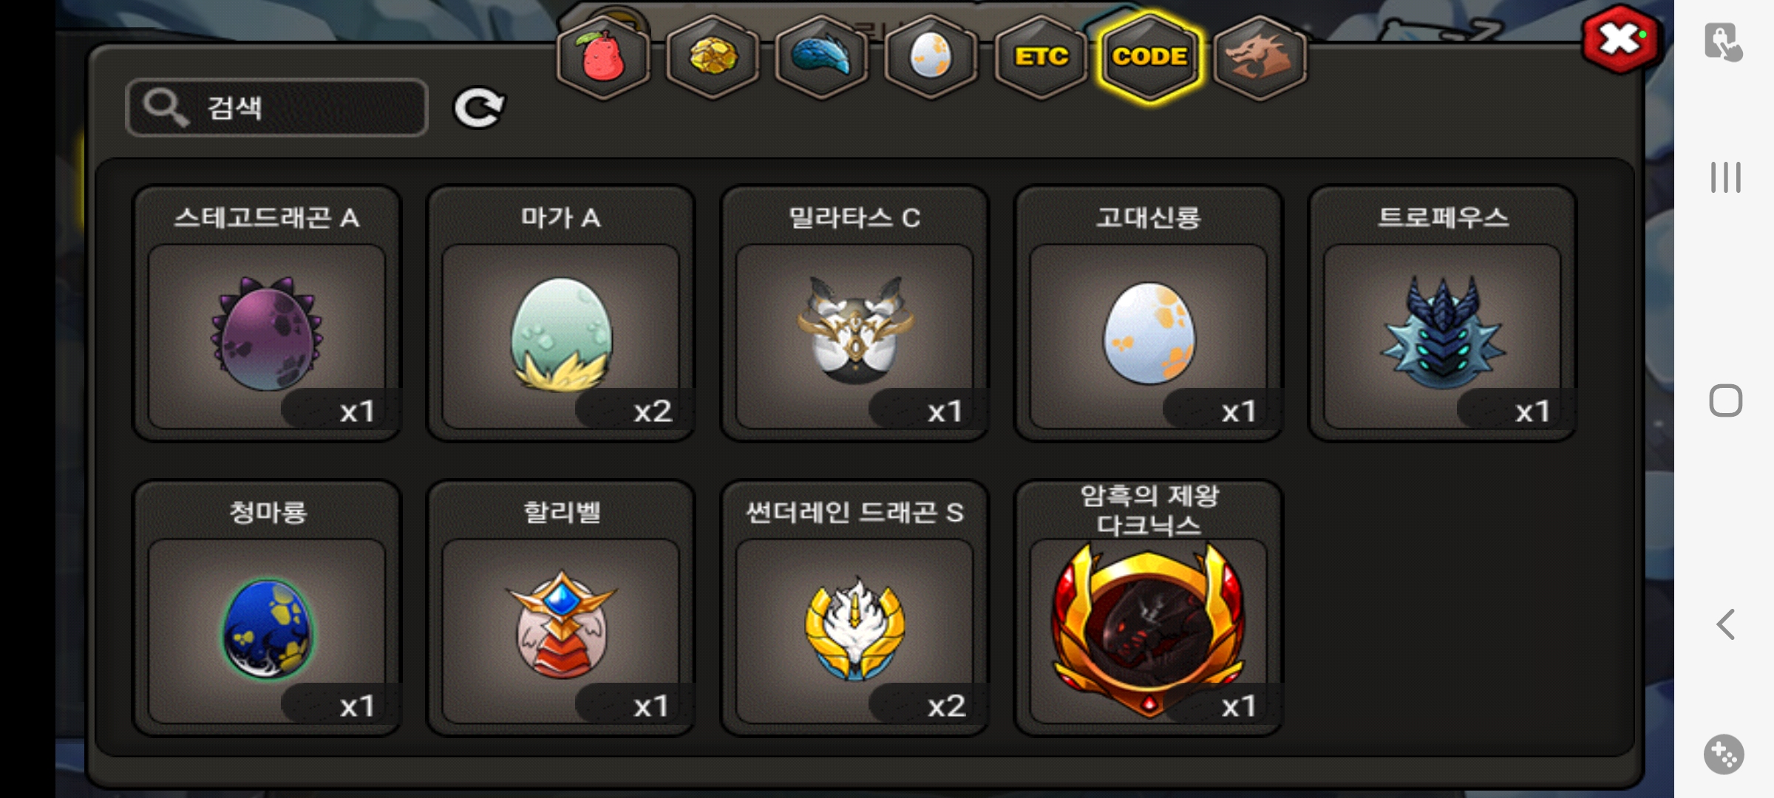Open the red fruit food category
Viewport: 1774px width, 798px height.
603,58
